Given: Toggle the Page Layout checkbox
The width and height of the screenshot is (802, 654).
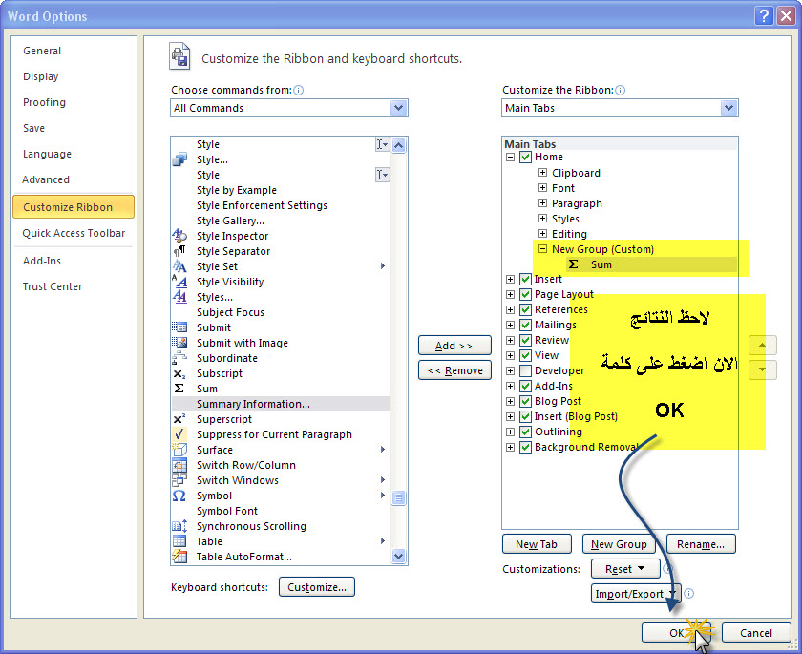Looking at the screenshot, I should click(525, 294).
